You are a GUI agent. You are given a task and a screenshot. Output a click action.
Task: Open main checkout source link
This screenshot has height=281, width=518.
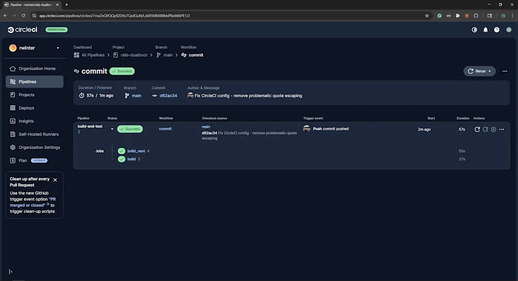(x=206, y=127)
